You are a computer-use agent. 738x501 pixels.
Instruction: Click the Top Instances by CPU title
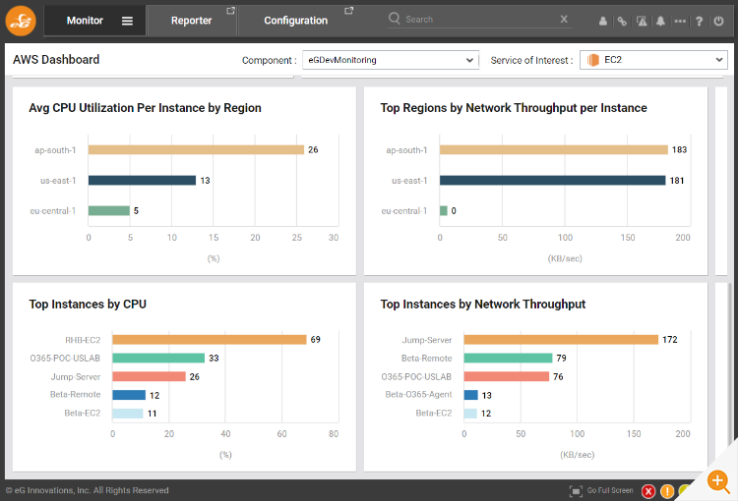coord(88,305)
